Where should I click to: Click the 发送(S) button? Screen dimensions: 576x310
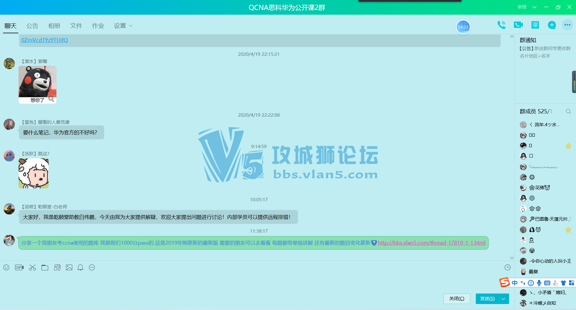click(487, 299)
